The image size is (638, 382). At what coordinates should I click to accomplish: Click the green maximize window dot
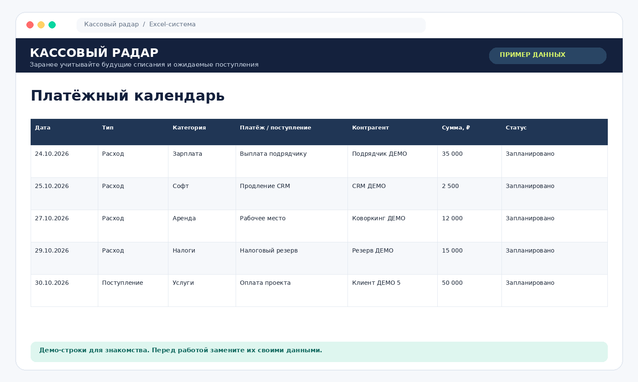[x=52, y=25]
